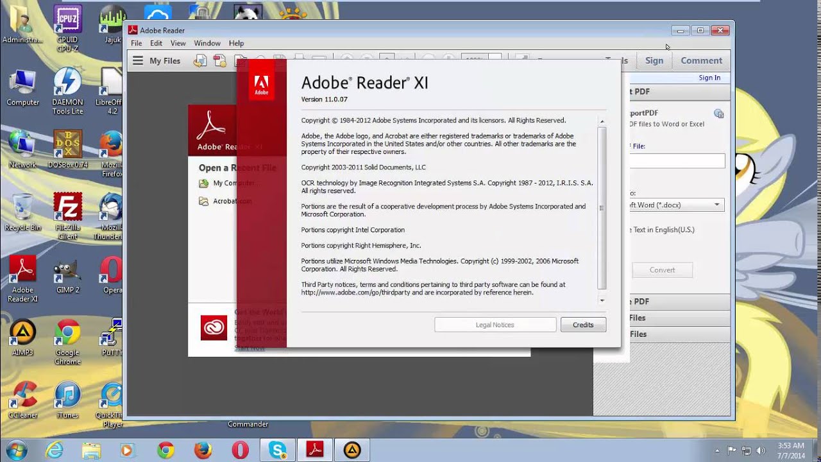
Task: Click the copyright text scrollbar thumb
Action: pyautogui.click(x=602, y=208)
